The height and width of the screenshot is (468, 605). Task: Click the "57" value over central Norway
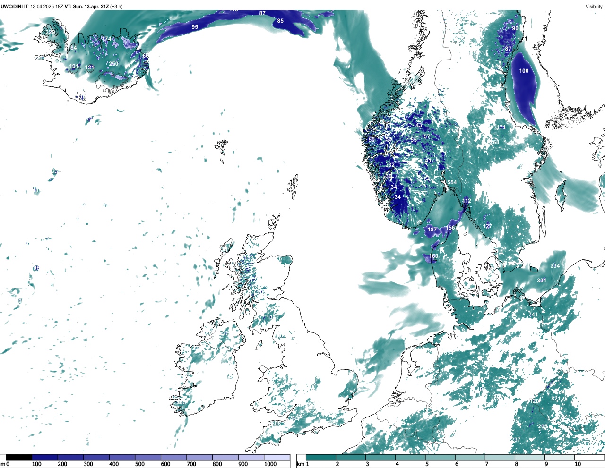pyautogui.click(x=427, y=136)
